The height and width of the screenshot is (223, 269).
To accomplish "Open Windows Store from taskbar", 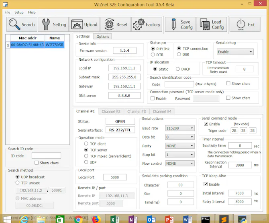I will tap(60, 219).
